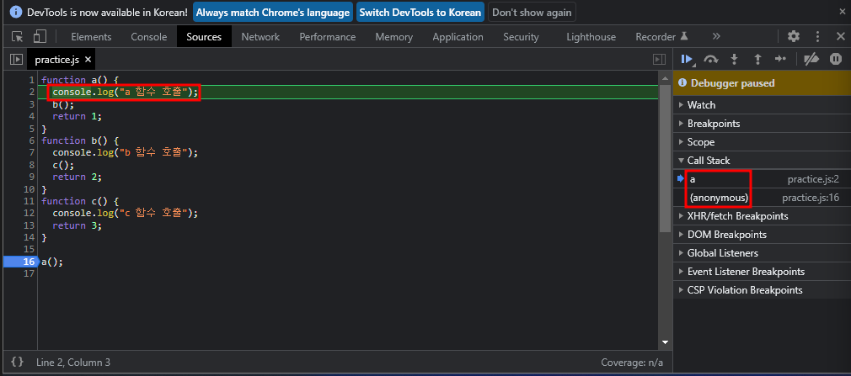Open the DevTools three-dot customize menu
This screenshot has height=376, width=851.
[x=817, y=36]
